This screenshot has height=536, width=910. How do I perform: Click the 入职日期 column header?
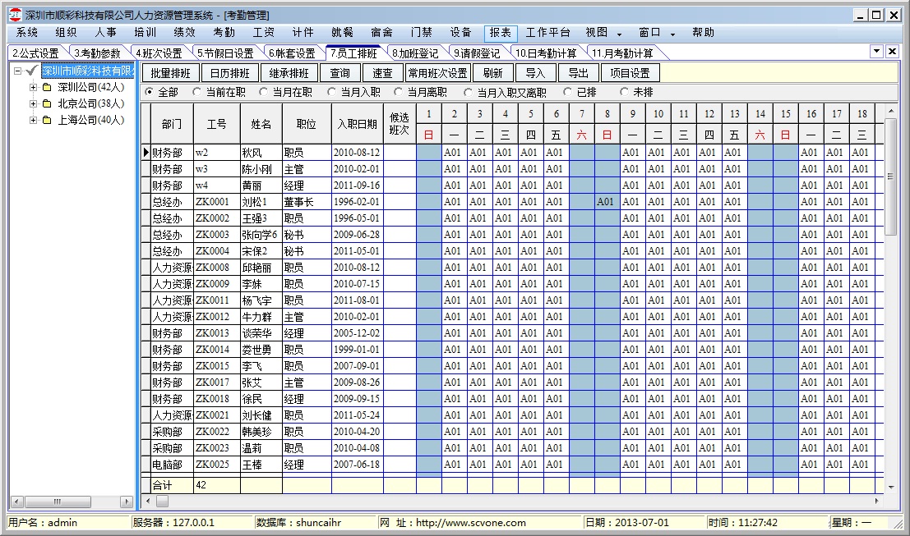(x=358, y=124)
